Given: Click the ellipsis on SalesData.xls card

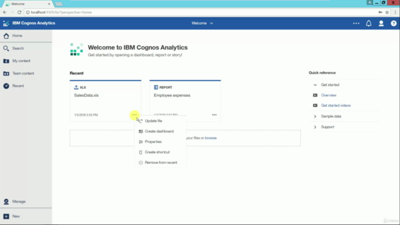Looking at the screenshot, I should [134, 115].
